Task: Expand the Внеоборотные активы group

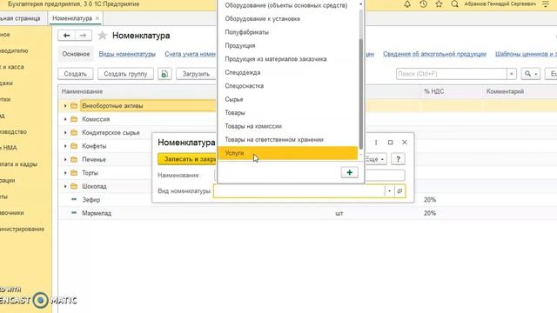Action: tap(65, 106)
